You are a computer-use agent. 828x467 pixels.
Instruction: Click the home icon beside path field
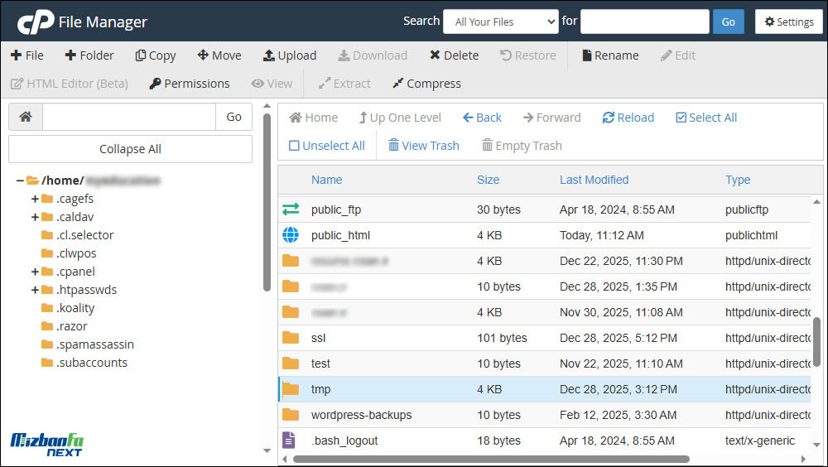pos(26,117)
